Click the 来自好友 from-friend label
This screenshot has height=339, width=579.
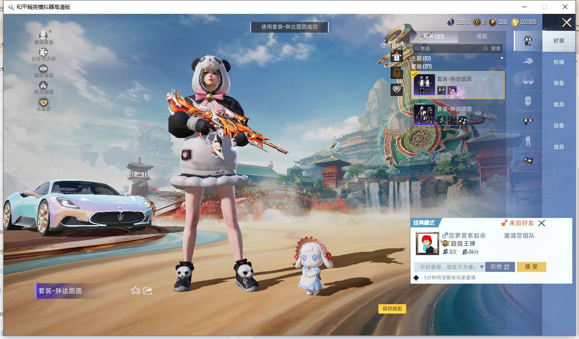pos(521,223)
